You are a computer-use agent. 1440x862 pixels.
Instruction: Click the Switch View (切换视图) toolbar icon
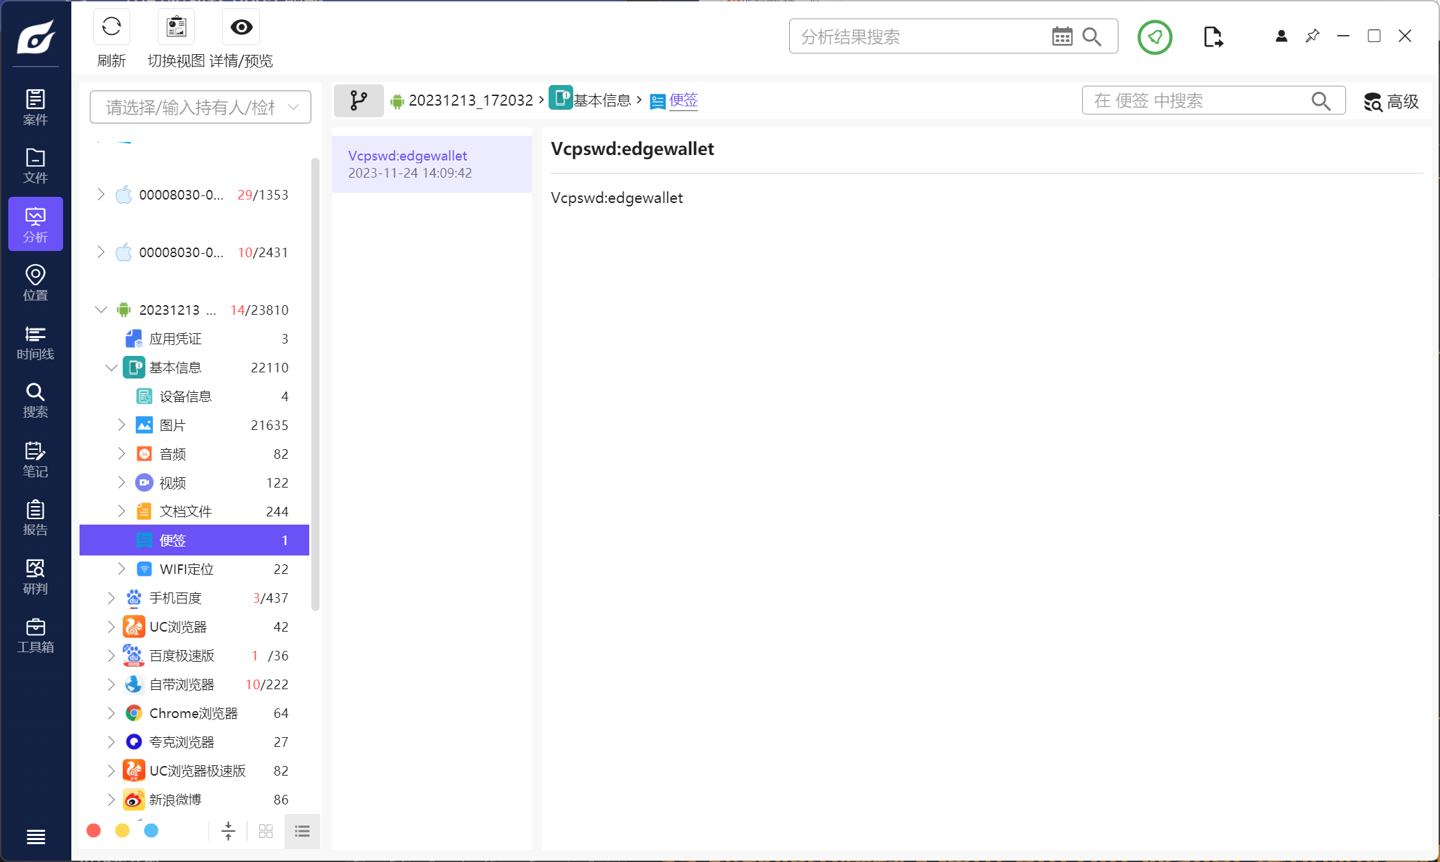coord(176,27)
